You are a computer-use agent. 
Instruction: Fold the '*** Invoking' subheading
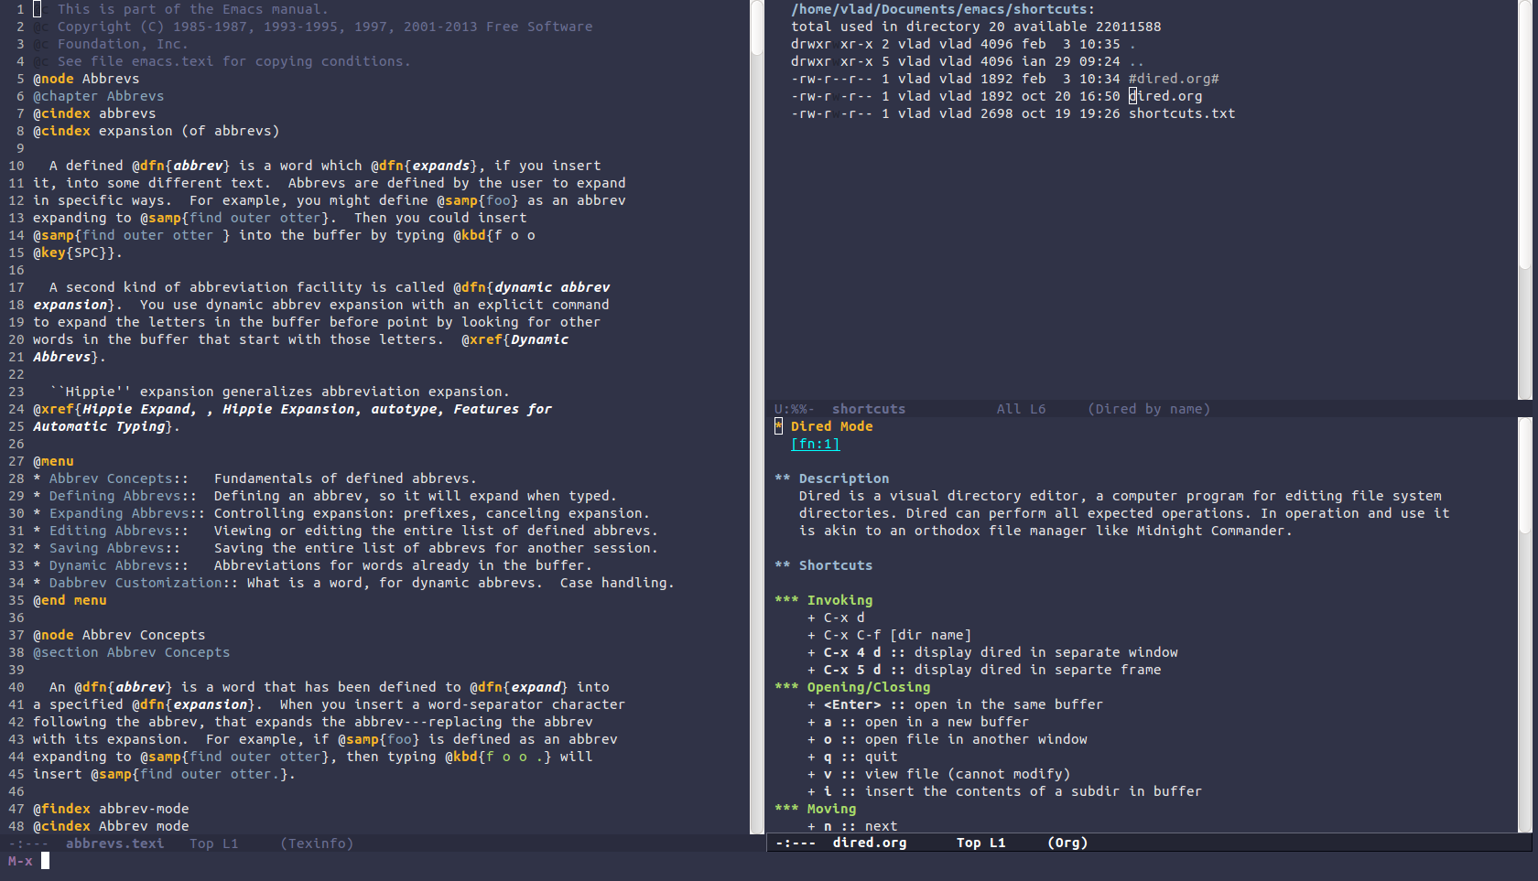pos(823,600)
